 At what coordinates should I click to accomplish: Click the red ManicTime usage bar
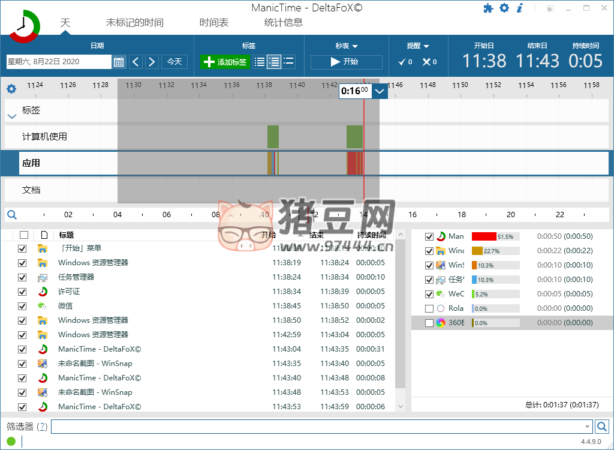[x=484, y=236]
